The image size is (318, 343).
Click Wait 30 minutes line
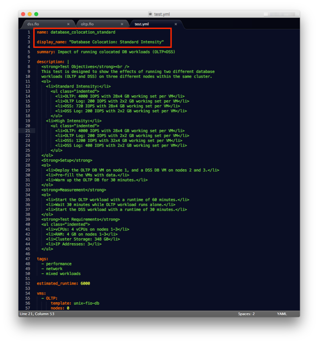click(111, 205)
